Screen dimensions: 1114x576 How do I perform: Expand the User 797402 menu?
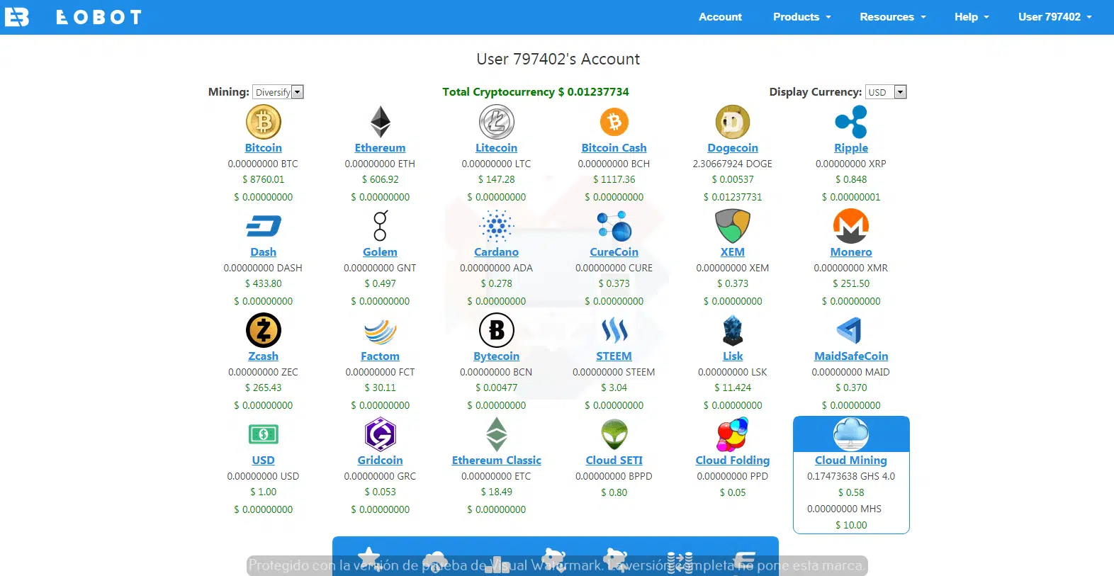pos(1055,17)
